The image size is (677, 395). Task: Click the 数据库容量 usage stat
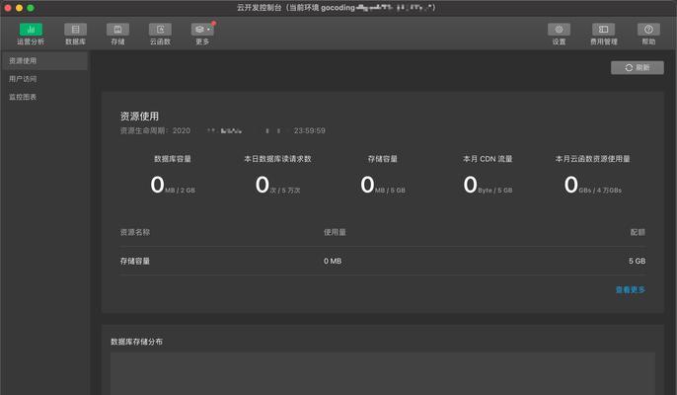[173, 177]
